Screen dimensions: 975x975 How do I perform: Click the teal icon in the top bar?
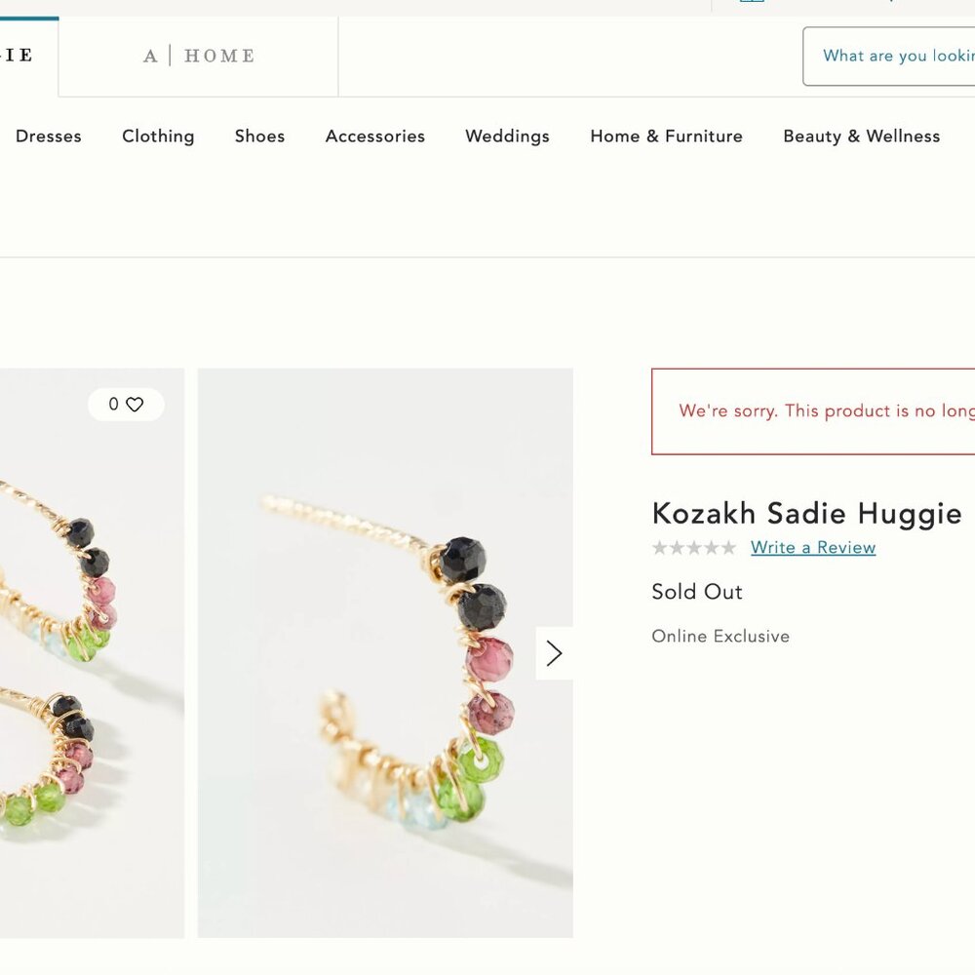[x=751, y=4]
